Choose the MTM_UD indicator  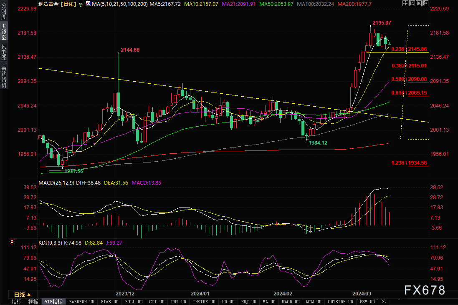pos(314,302)
